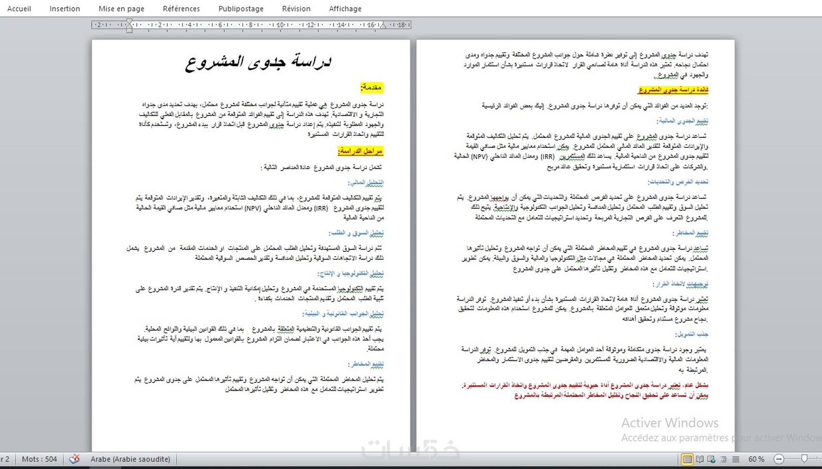Click the blue heading توجيهات لاتخاذ القرار
The image size is (822, 469).
click(680, 284)
